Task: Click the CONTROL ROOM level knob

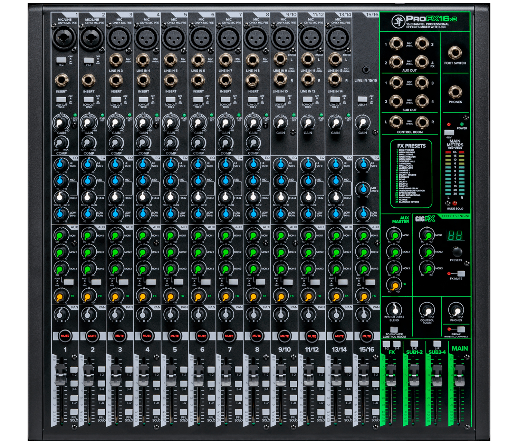Action: [427, 309]
